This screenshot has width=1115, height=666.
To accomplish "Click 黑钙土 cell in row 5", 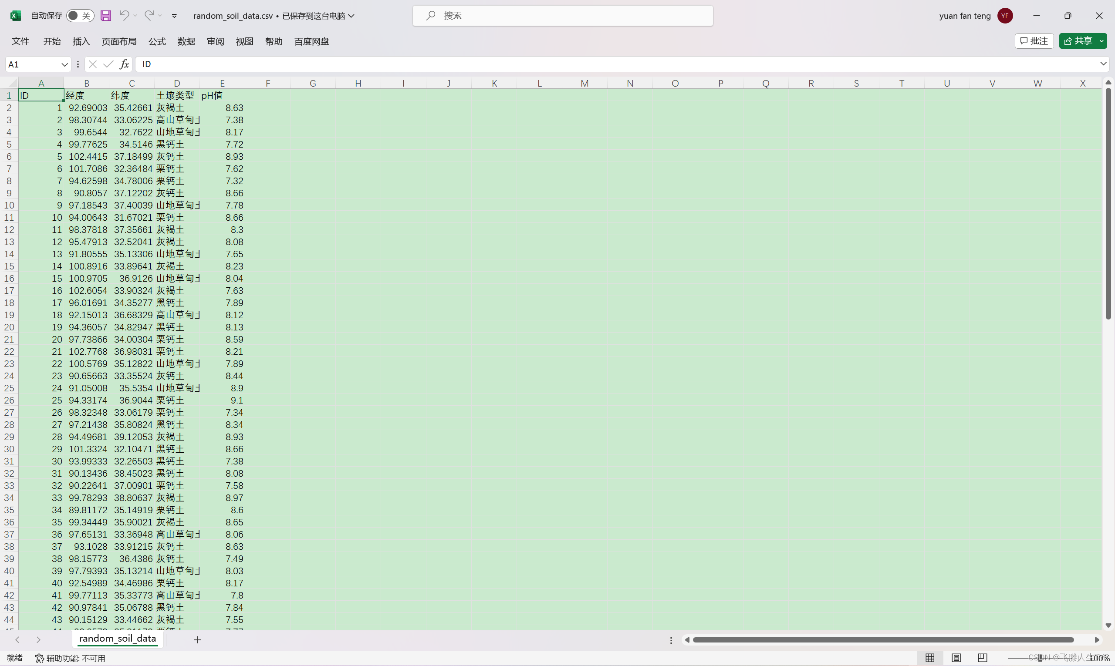I will pyautogui.click(x=177, y=145).
